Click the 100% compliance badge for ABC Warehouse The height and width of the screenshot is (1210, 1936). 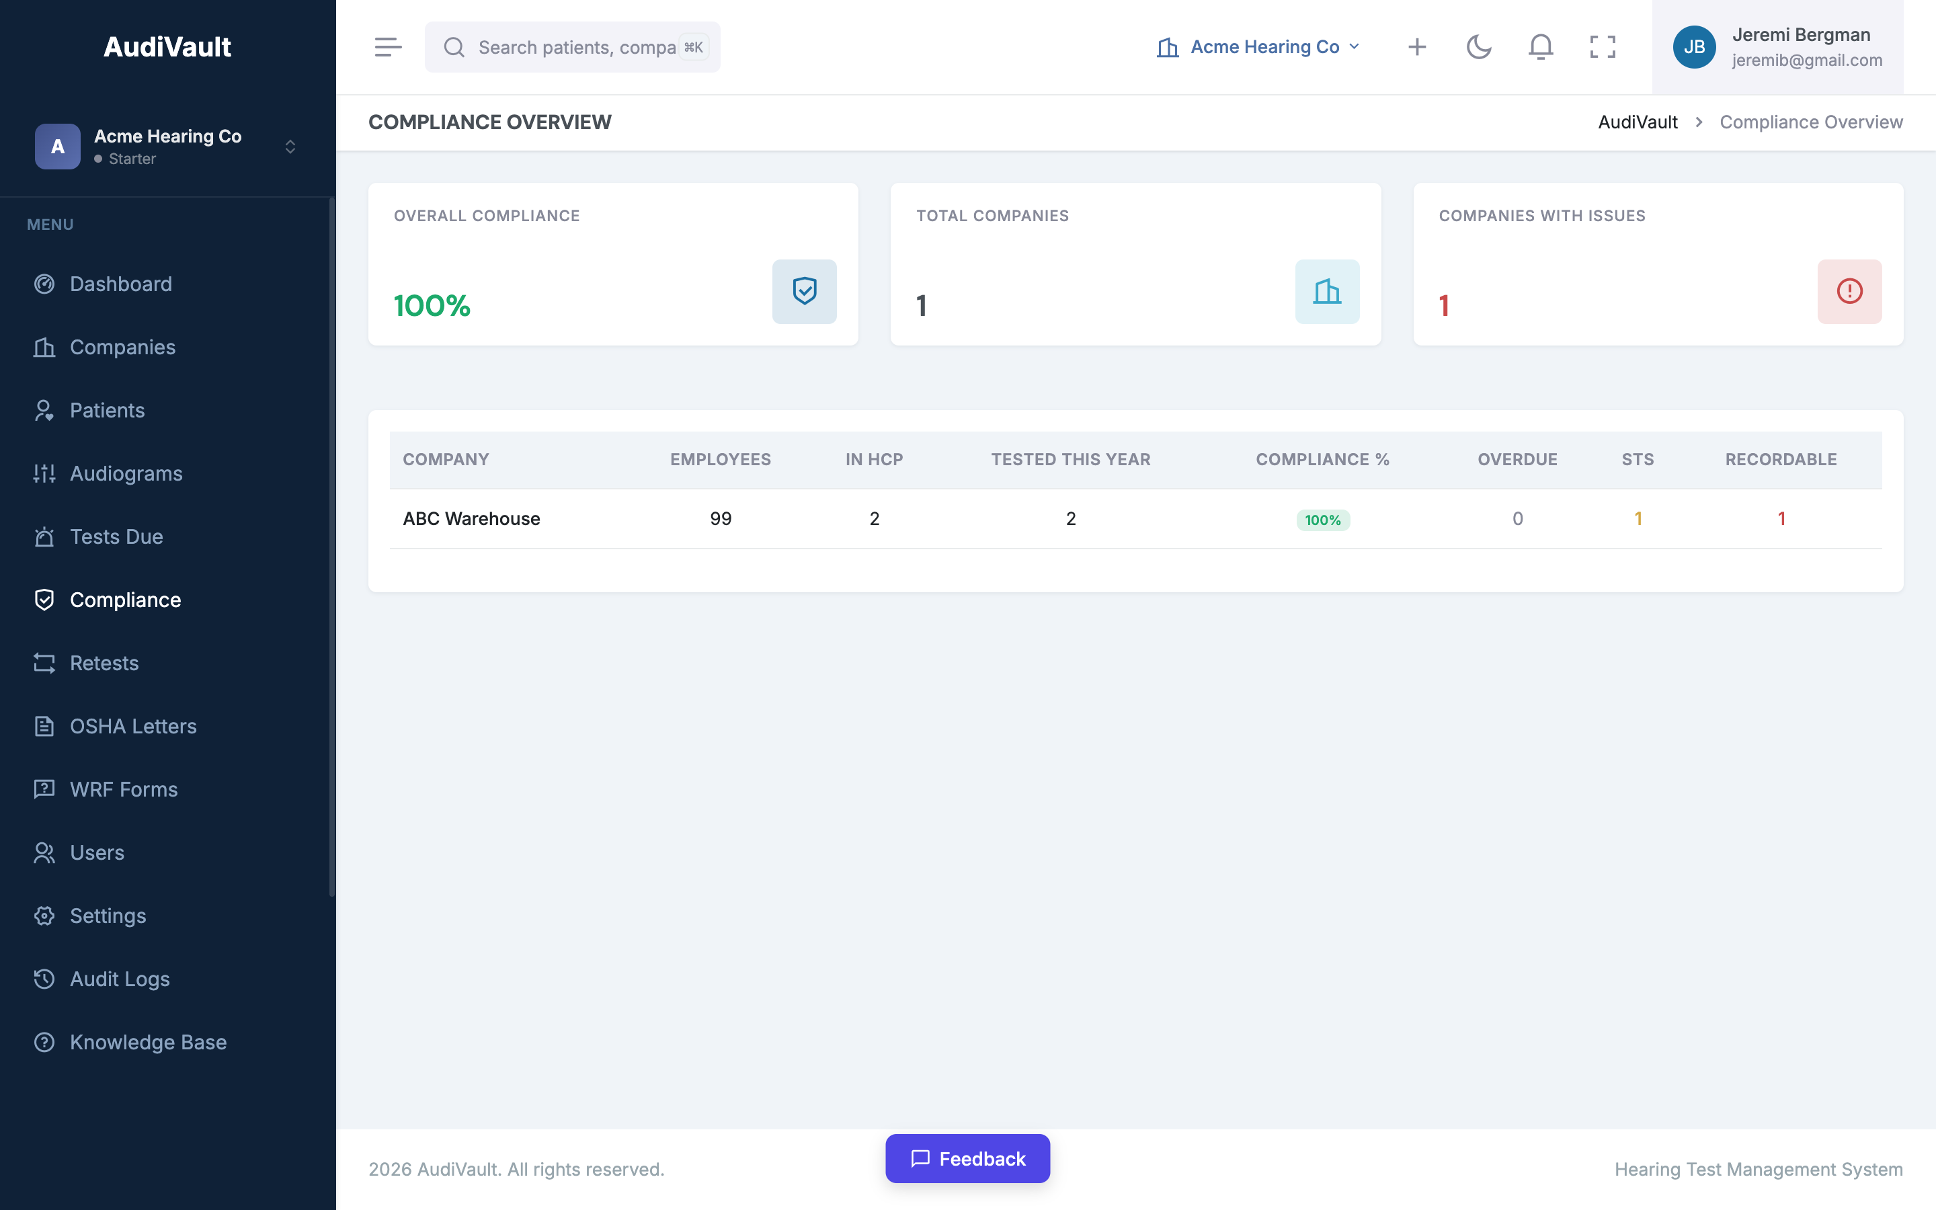point(1322,520)
